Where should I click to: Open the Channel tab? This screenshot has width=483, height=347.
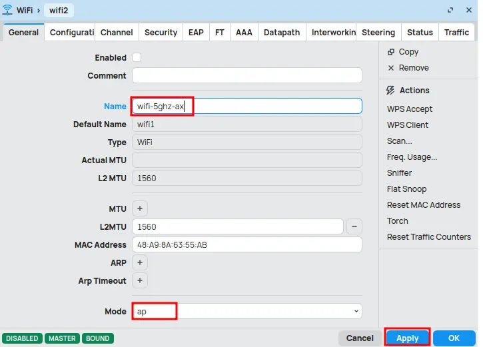(117, 32)
